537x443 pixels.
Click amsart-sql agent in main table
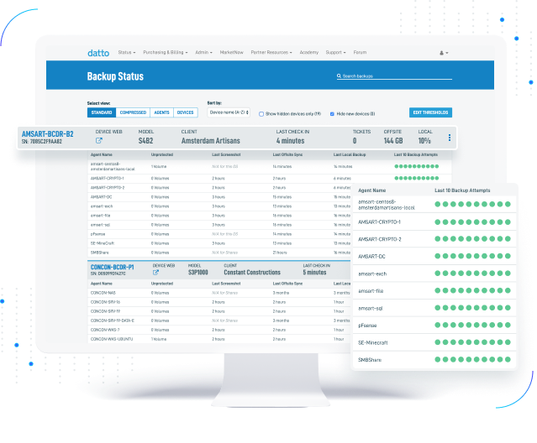(100, 225)
